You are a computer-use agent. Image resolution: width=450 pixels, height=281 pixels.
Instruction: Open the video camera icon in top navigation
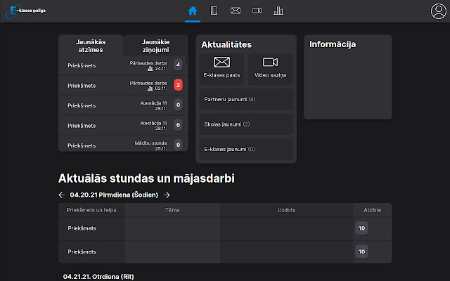coord(257,11)
